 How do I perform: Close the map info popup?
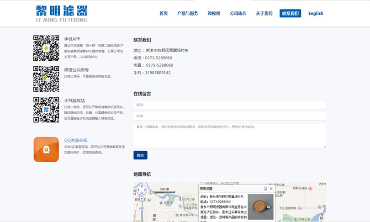[271, 189]
